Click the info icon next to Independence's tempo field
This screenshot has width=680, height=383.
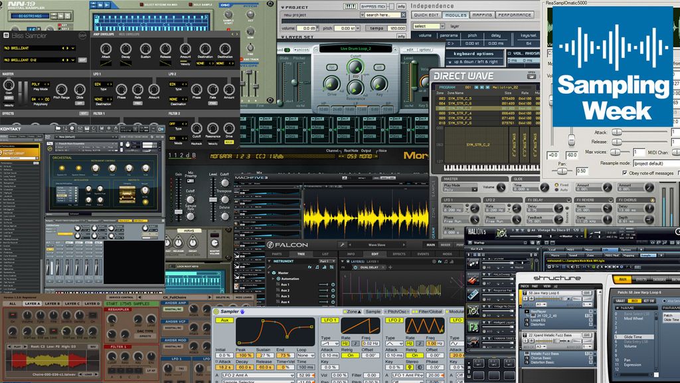click(402, 35)
